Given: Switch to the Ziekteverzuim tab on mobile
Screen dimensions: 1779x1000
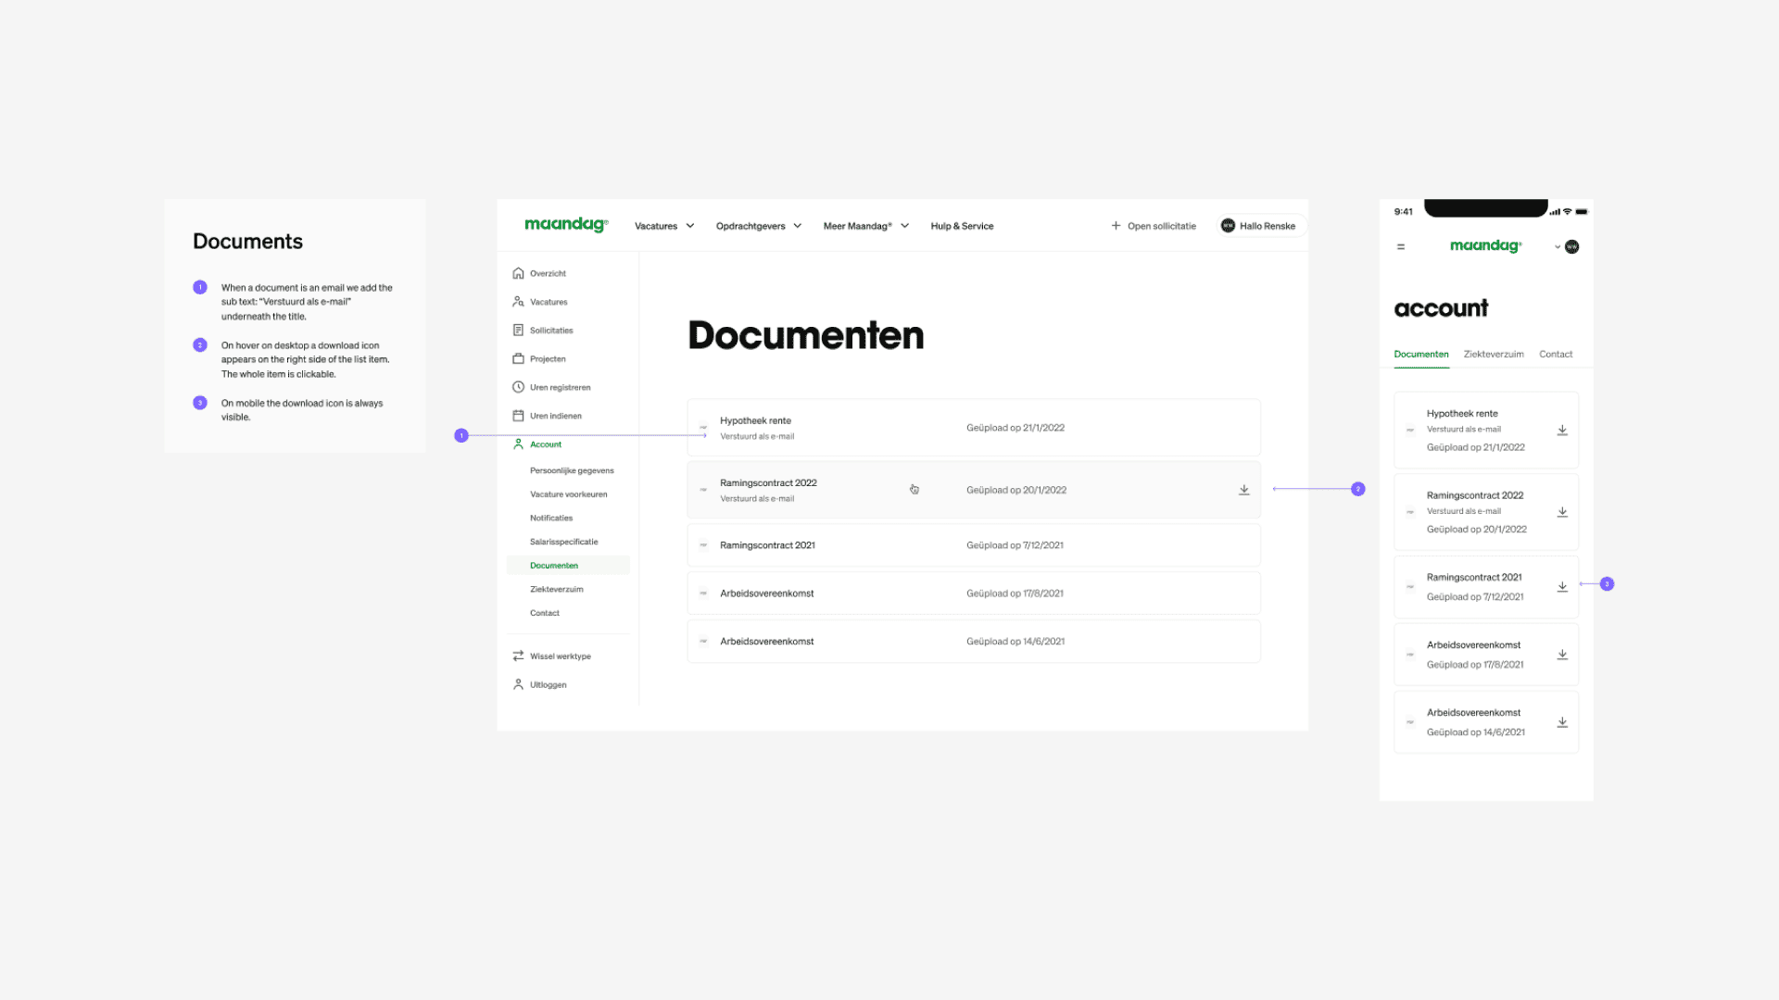Looking at the screenshot, I should point(1494,354).
